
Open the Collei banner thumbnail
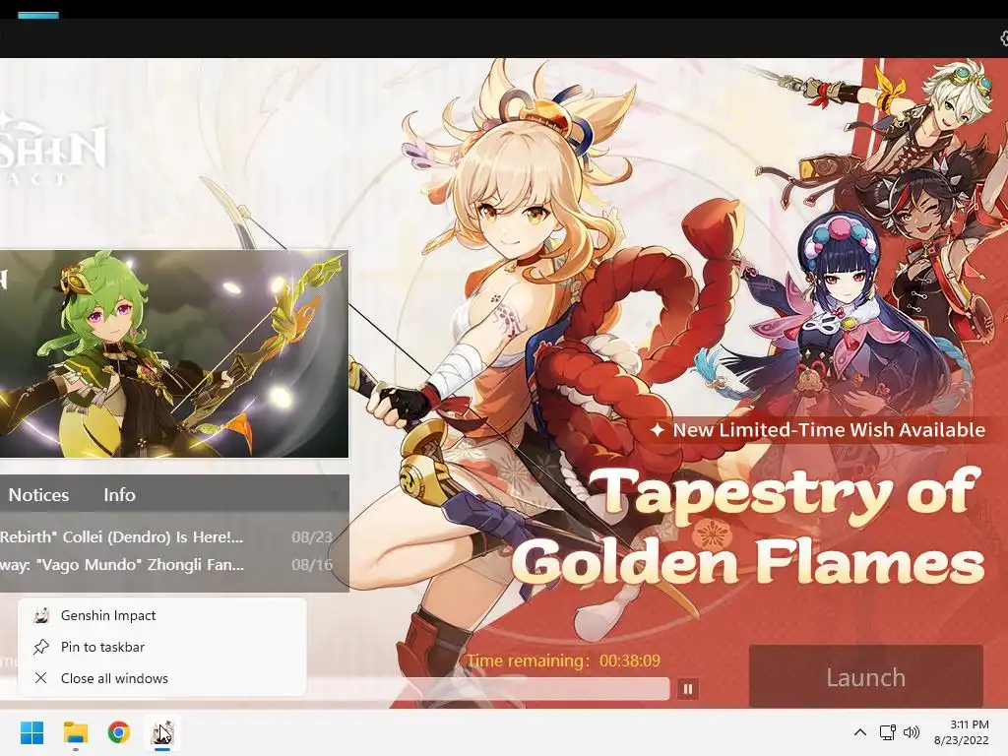pos(173,353)
